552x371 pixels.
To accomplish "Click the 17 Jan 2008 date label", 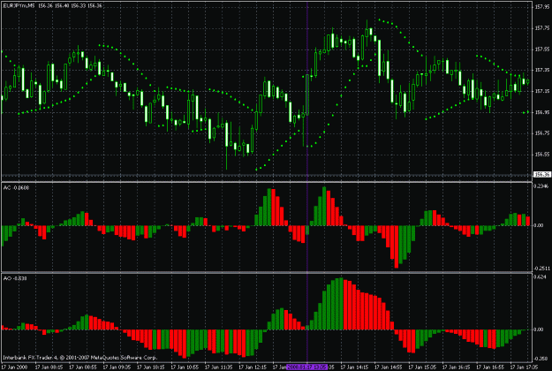I will point(12,367).
